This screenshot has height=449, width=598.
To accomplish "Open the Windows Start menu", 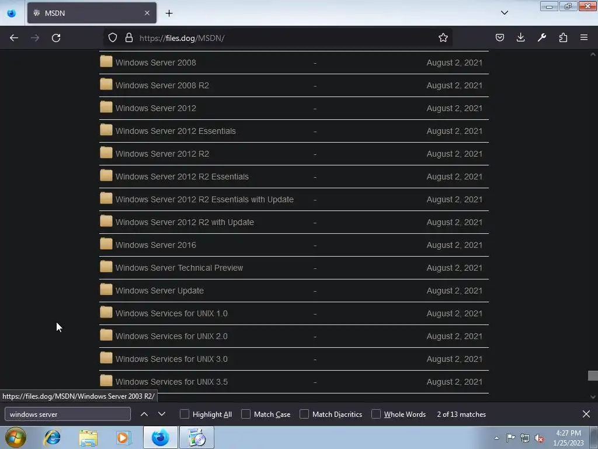I will click(x=16, y=437).
